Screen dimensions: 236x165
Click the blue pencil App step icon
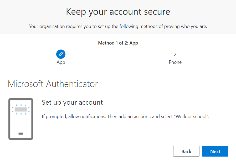61,54
